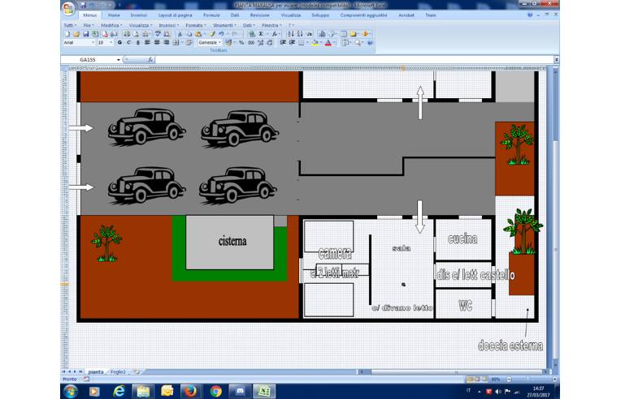Image resolution: width=621 pixels, height=399 pixels.
Task: Open the insert function fx button
Action: (150, 60)
